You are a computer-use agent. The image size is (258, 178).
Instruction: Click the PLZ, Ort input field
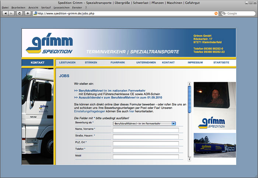tap(146, 143)
